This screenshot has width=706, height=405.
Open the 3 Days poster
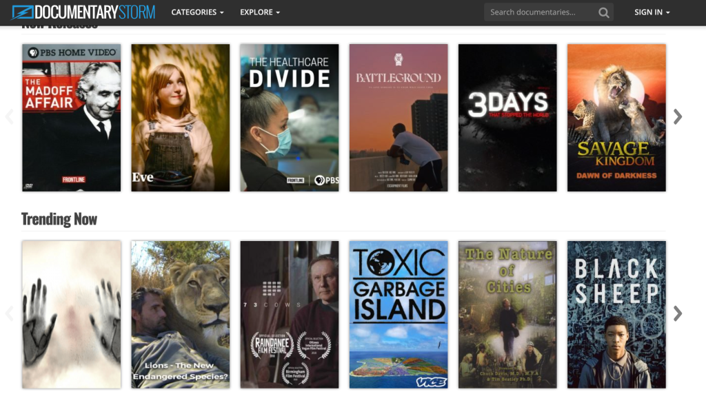[507, 118]
